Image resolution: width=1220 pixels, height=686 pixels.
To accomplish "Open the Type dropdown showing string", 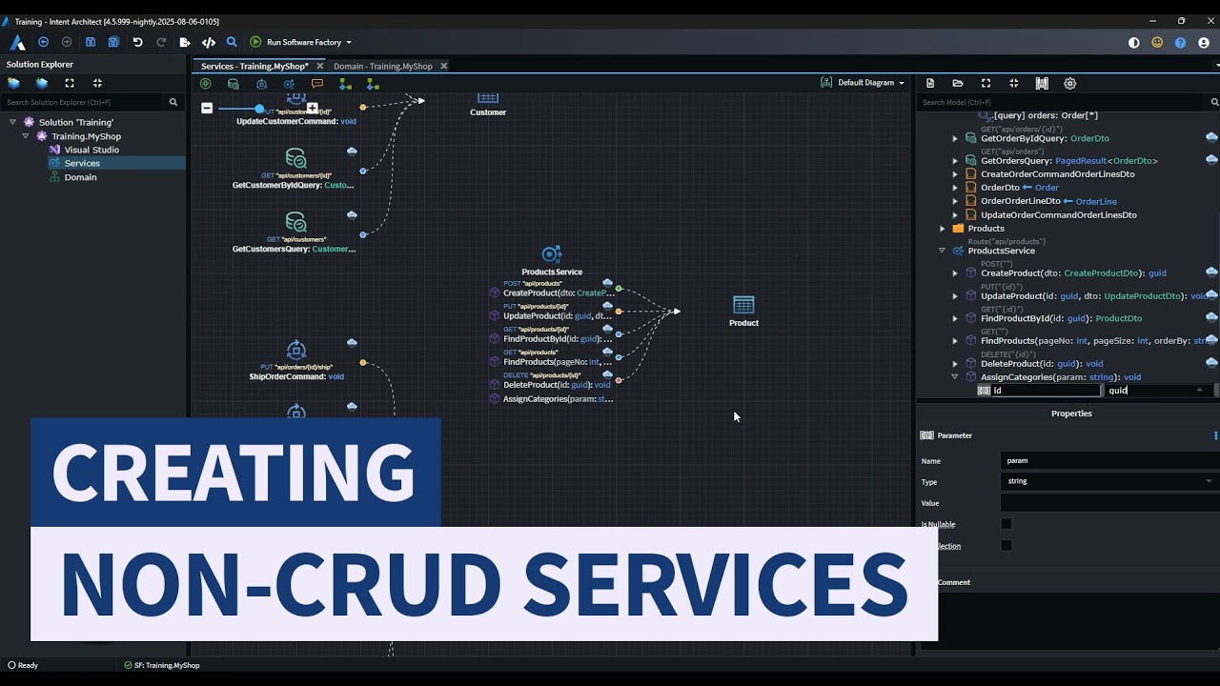I will tap(1108, 481).
